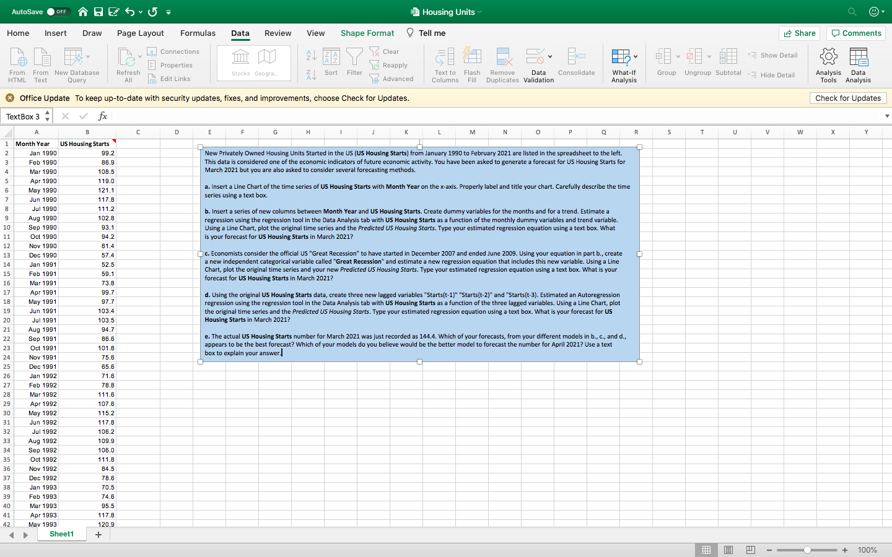Switch to Page Break Preview
Screen dimensions: 892x557
(751, 550)
